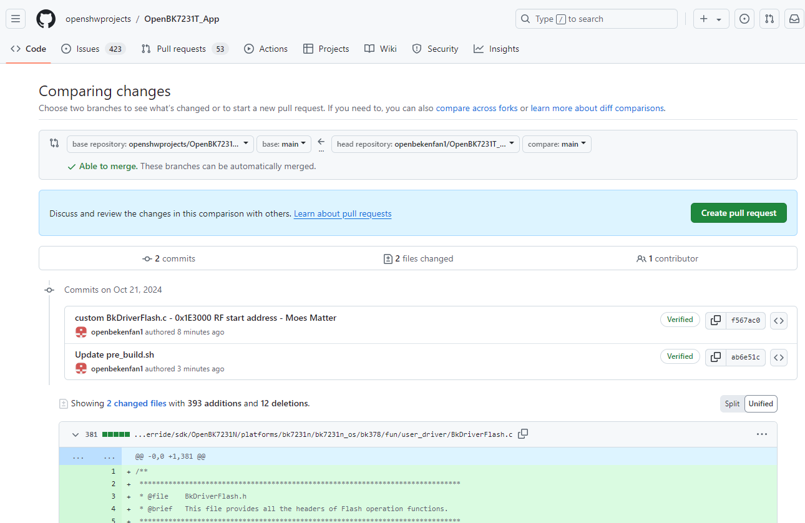Screen dimensions: 805x523
Task: Open the pull requests shortcut icon in header
Action: click(x=769, y=19)
